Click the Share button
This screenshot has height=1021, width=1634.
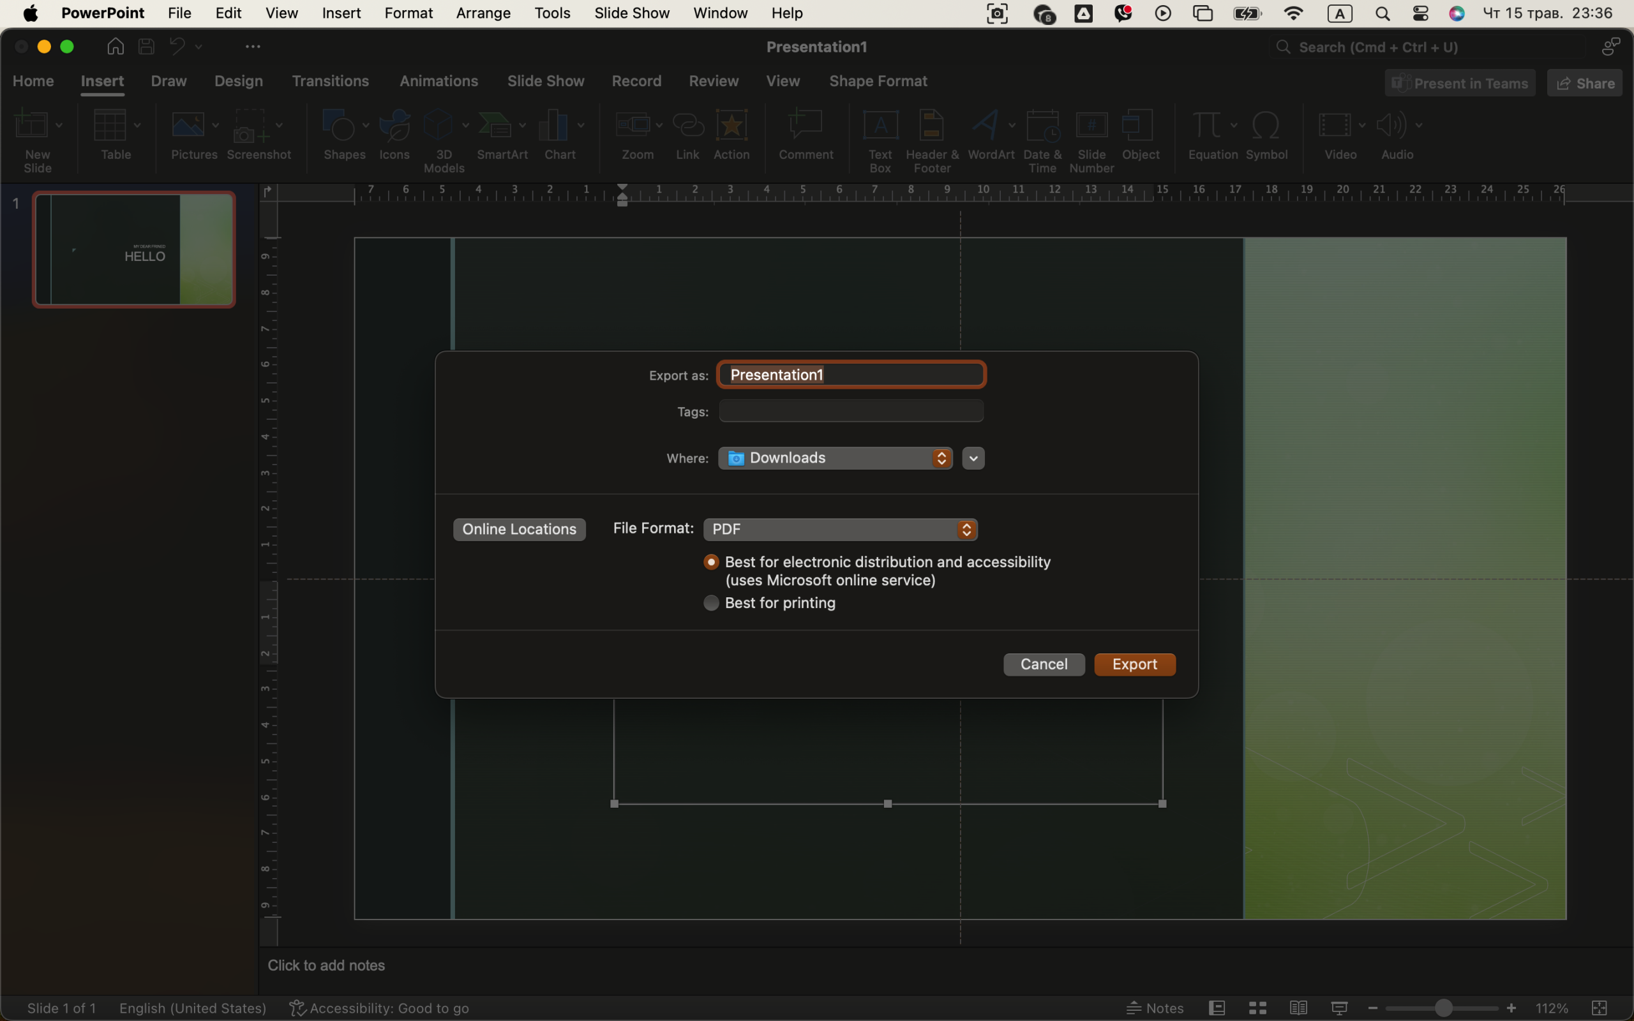[x=1585, y=83]
